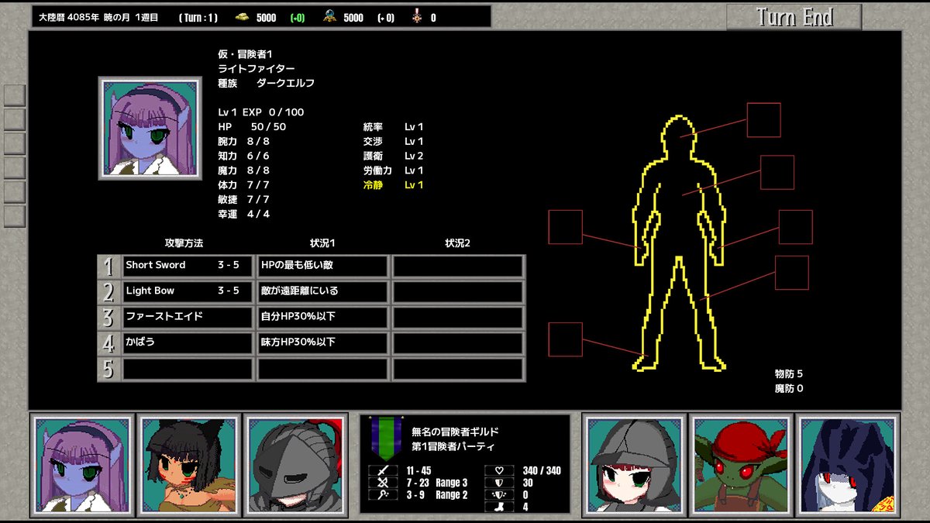Click the HP 50 / 50 stat line
The width and height of the screenshot is (930, 523).
point(252,126)
